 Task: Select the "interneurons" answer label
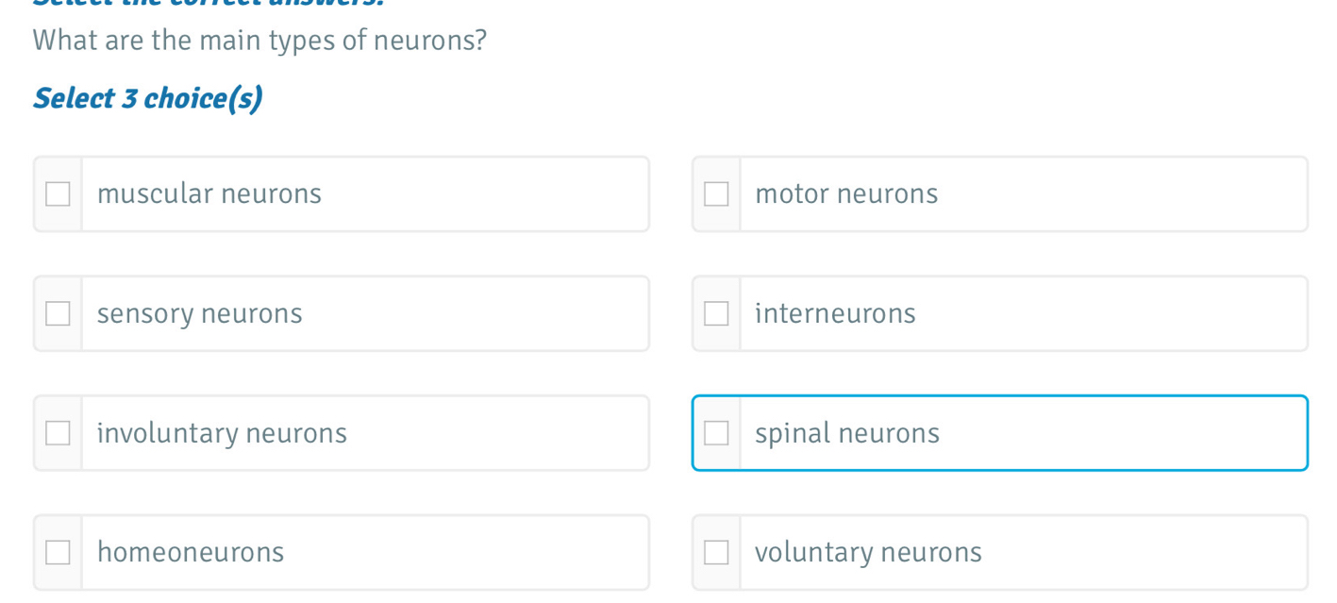[x=835, y=314]
